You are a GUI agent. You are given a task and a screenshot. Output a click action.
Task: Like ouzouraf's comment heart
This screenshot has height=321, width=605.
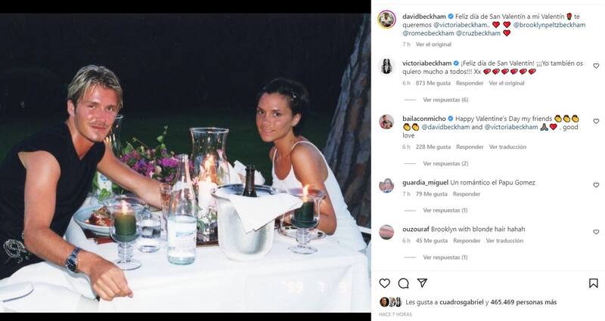596,231
